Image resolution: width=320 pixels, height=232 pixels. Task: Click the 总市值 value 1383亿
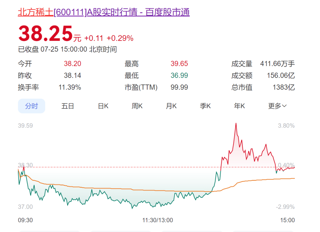[284, 87]
